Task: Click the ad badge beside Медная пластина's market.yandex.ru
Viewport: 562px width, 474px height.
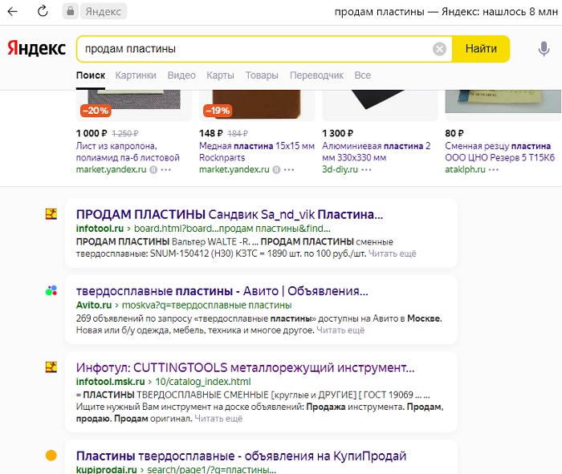Action: click(276, 170)
